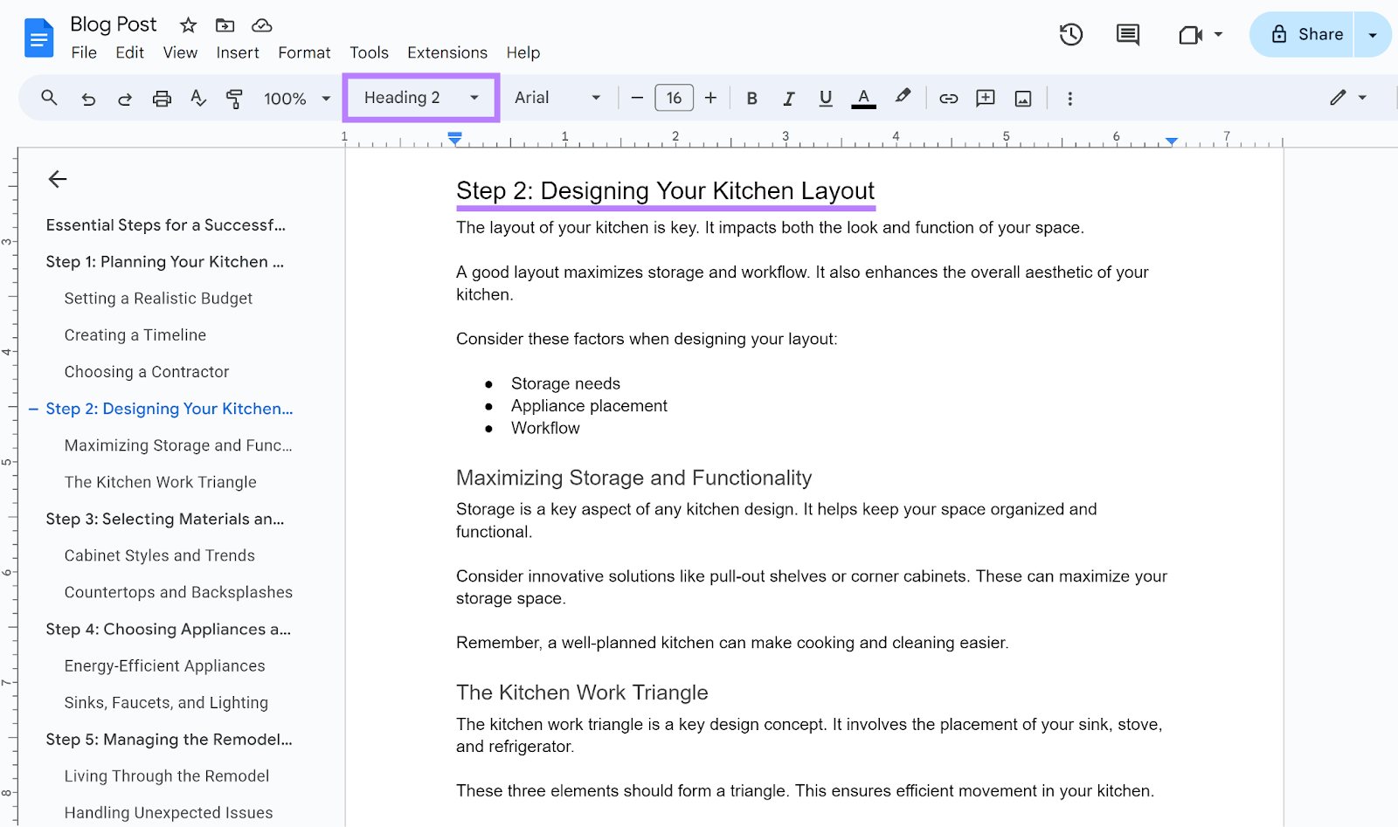
Task: Open search within the document
Action: tap(49, 98)
